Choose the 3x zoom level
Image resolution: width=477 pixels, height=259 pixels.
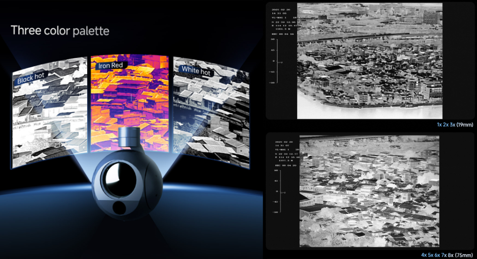tap(452, 125)
